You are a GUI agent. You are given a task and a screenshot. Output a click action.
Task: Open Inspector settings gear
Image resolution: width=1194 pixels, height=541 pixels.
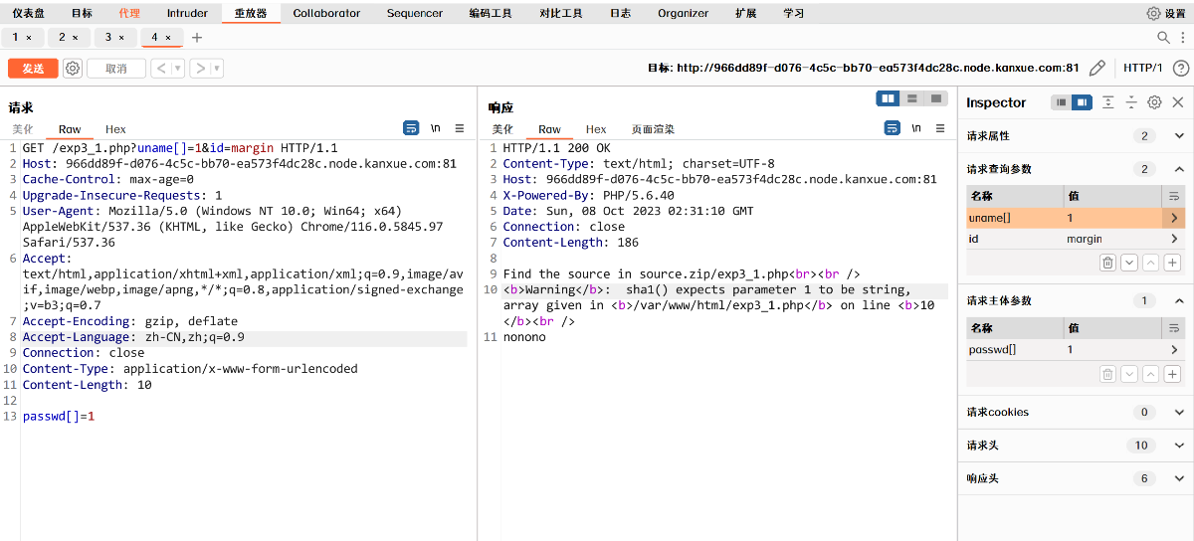(1154, 102)
